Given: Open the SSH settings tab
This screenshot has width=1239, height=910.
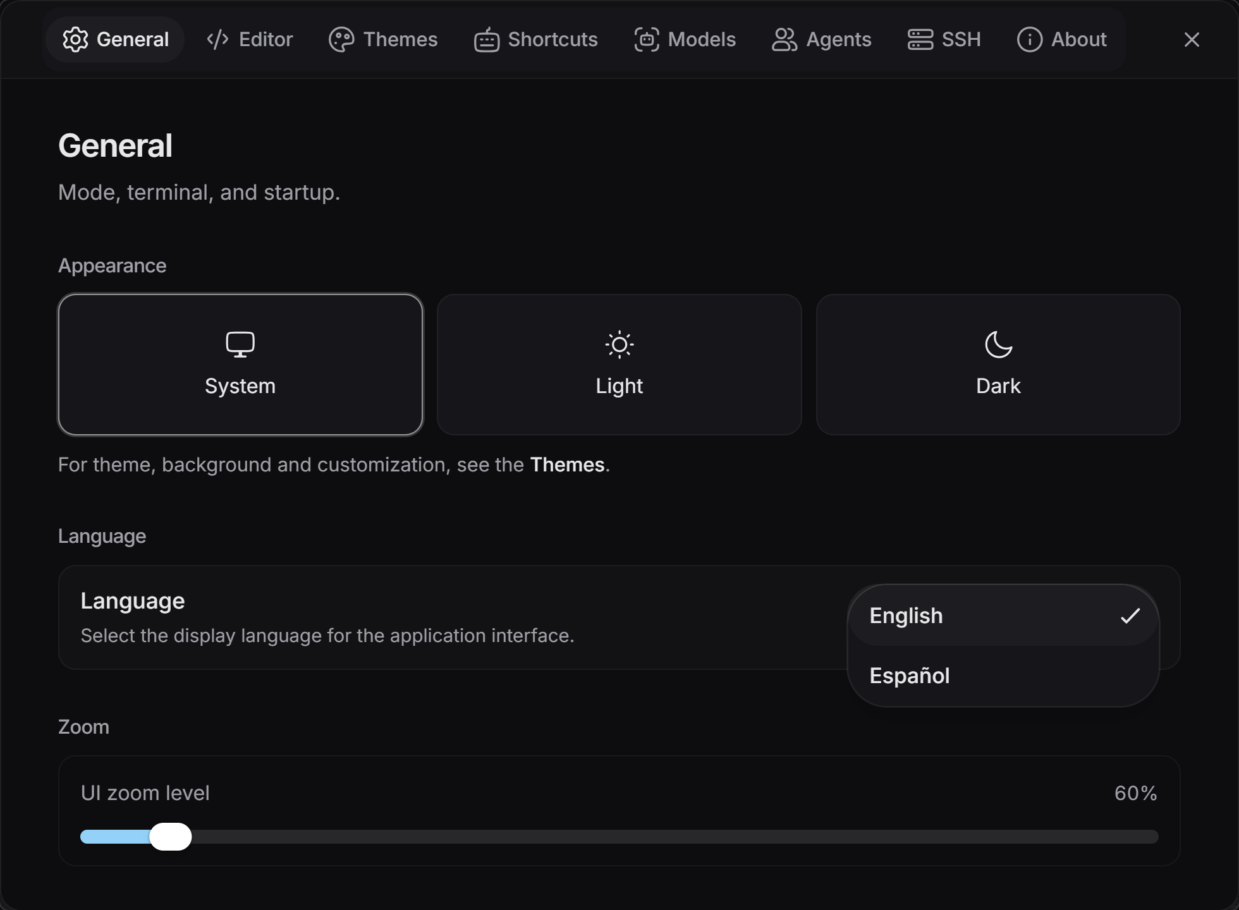Looking at the screenshot, I should tap(944, 39).
